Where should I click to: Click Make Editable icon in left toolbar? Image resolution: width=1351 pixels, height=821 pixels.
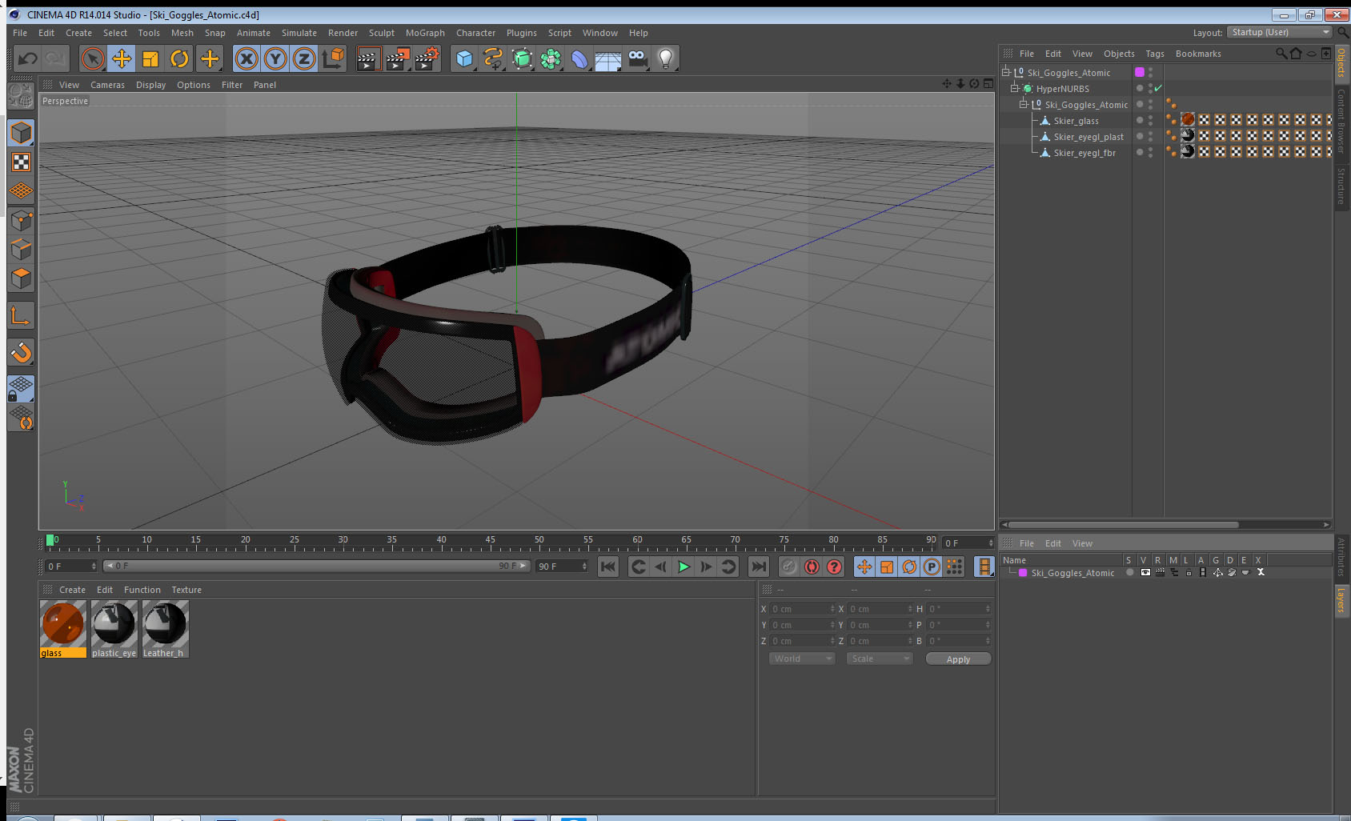(x=21, y=96)
